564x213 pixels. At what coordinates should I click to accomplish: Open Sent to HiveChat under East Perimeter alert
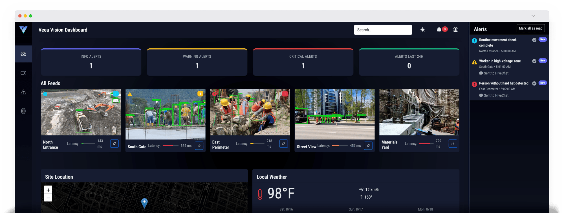click(494, 95)
